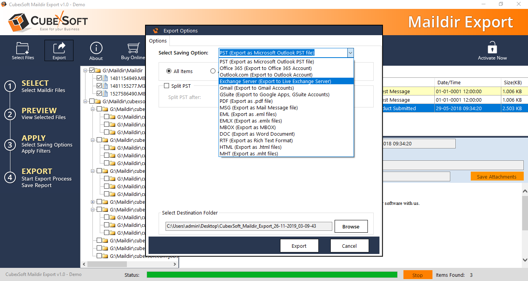528x281 pixels.
Task: Click the step 4 EXPORT circle icon
Action: (x=10, y=177)
